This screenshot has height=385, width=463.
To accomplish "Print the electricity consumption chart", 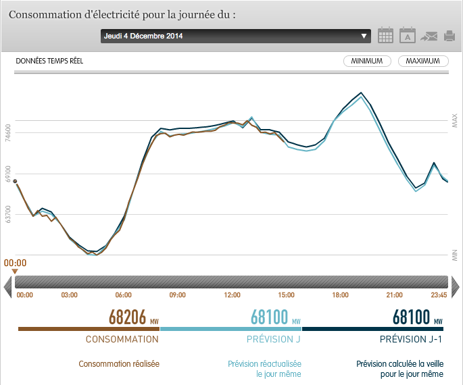I will pos(449,36).
